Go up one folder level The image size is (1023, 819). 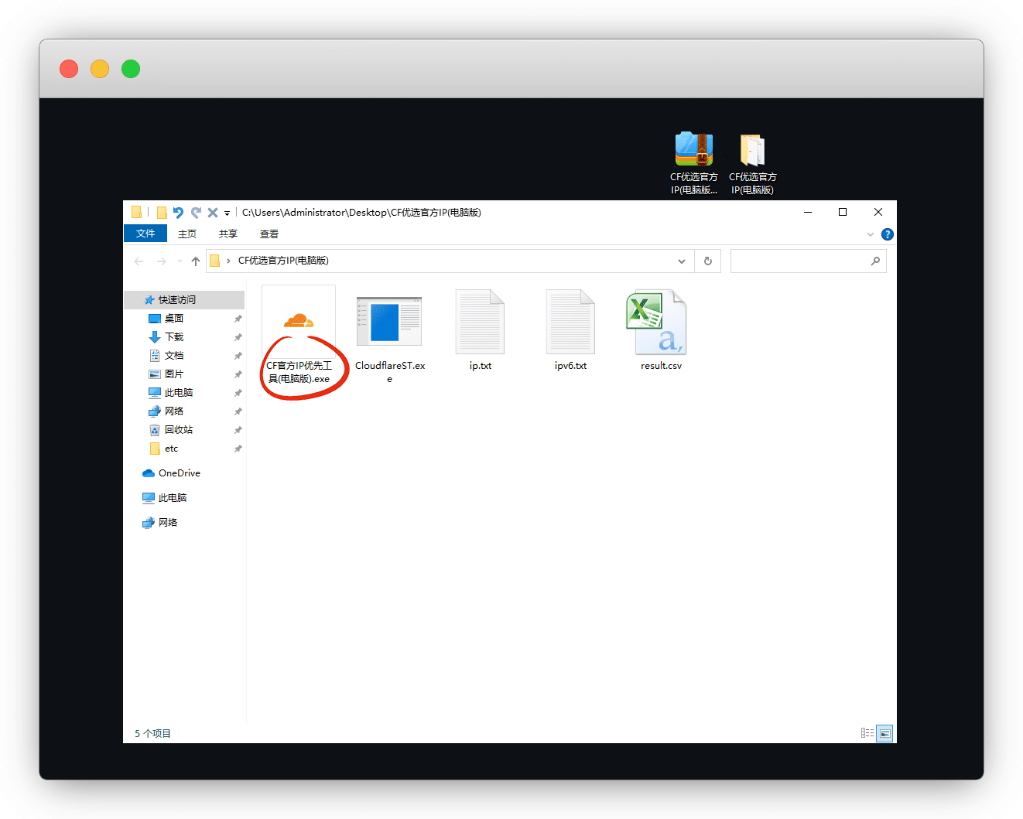196,261
